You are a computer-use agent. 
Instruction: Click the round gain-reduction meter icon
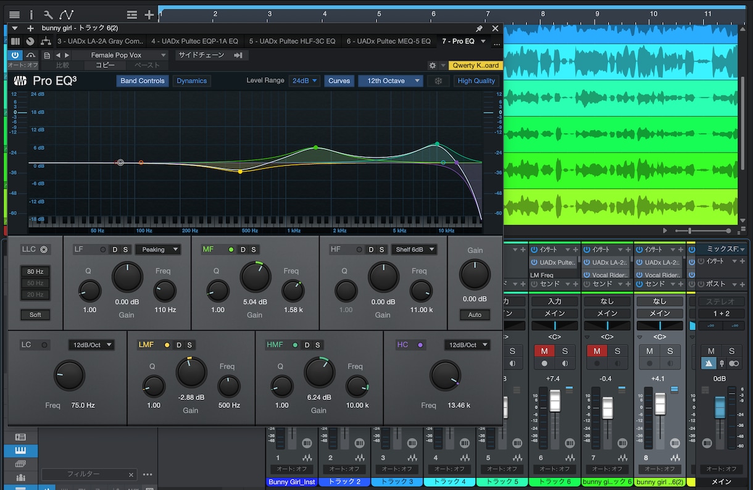30,41
